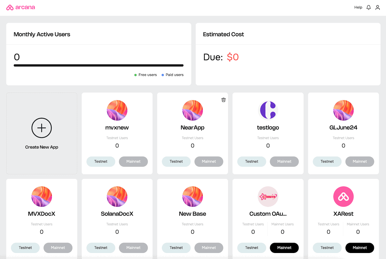
Task: Select Testnet for mvxnew app
Action: point(101,161)
